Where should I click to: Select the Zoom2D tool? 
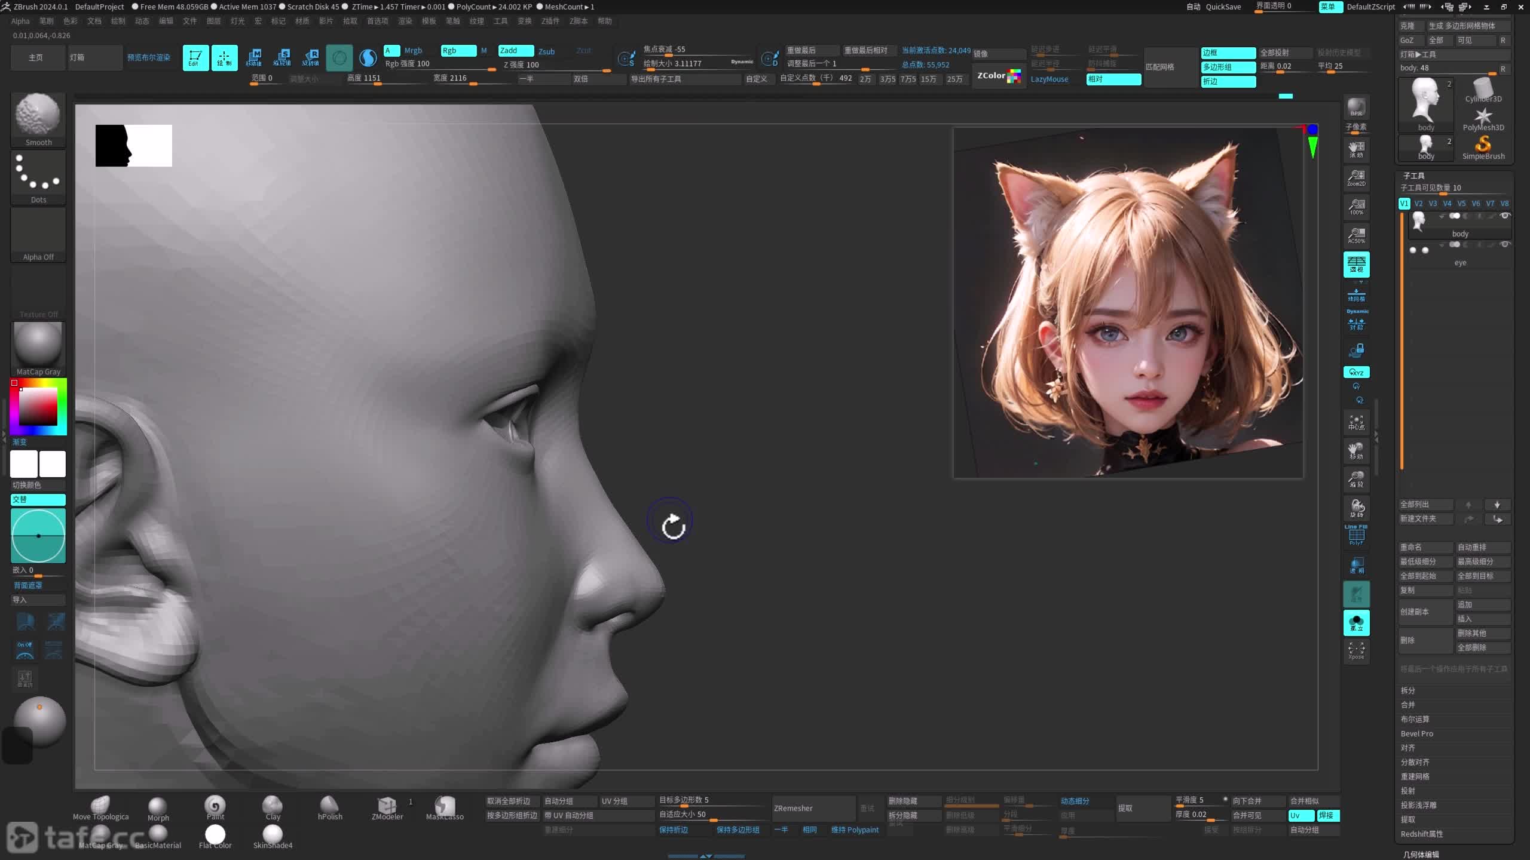[1357, 177]
